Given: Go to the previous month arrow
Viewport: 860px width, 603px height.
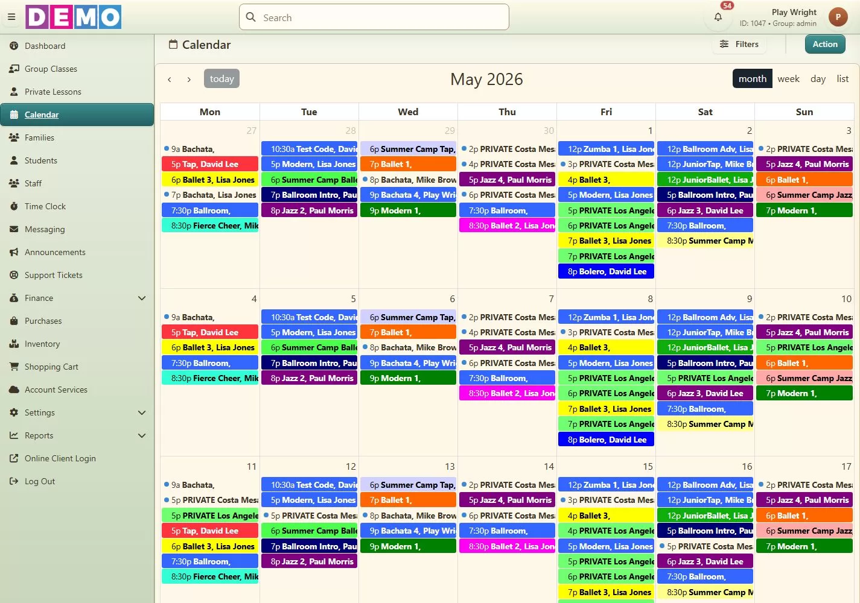Looking at the screenshot, I should 170,79.
